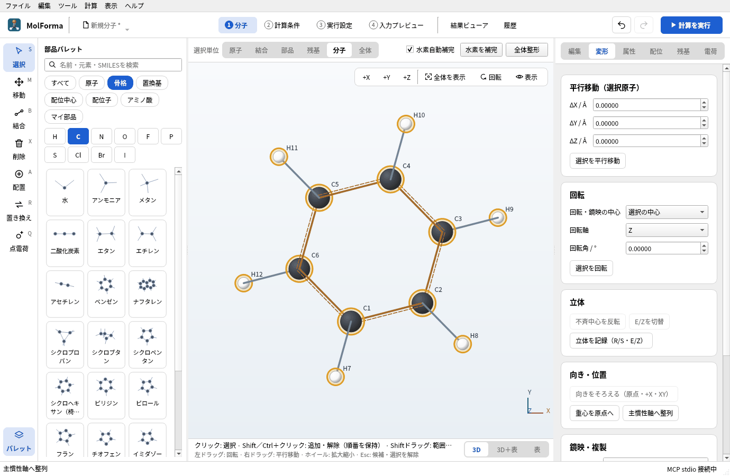Select the シクロプロパン ring part
730x476 pixels.
coord(65,345)
